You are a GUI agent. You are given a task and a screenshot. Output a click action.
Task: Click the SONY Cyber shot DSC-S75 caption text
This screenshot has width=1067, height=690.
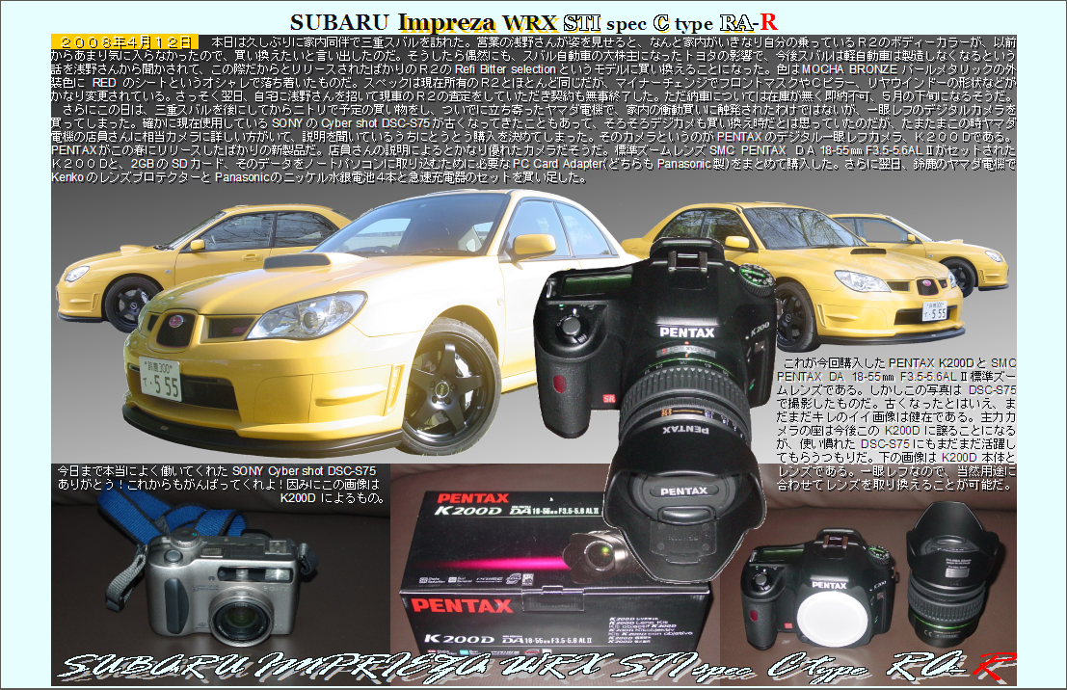point(222,484)
